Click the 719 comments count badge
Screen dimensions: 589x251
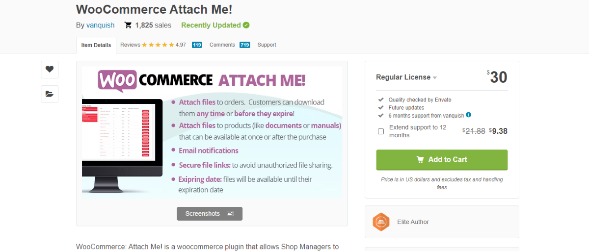245,45
